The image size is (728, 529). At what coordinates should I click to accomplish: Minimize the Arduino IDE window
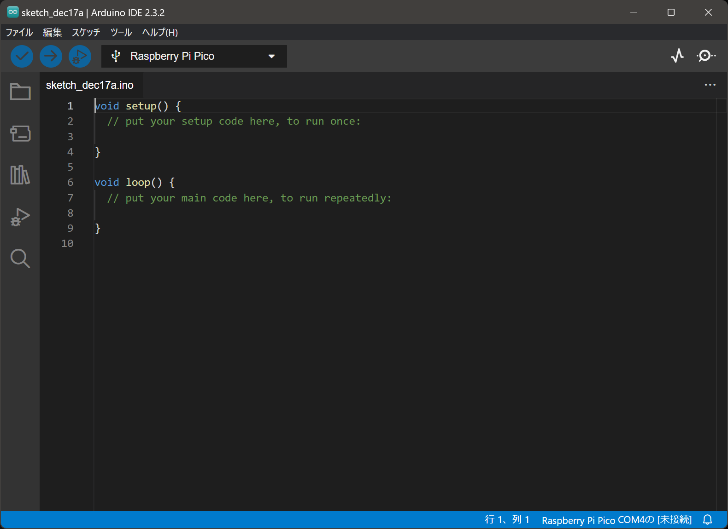[x=634, y=12]
